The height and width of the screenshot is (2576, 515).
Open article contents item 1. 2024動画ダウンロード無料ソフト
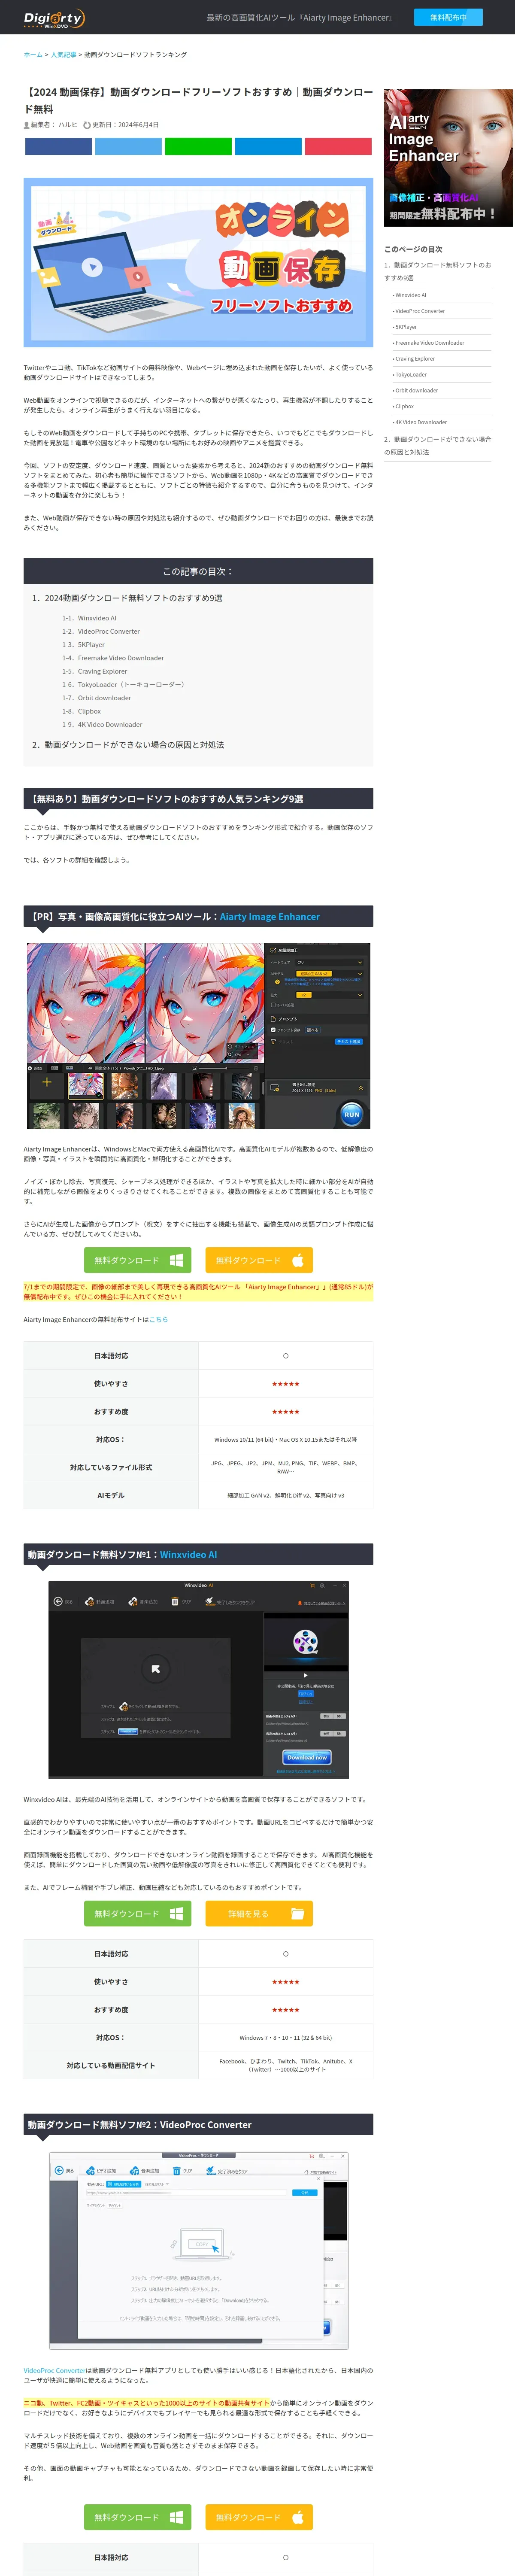pos(127,598)
